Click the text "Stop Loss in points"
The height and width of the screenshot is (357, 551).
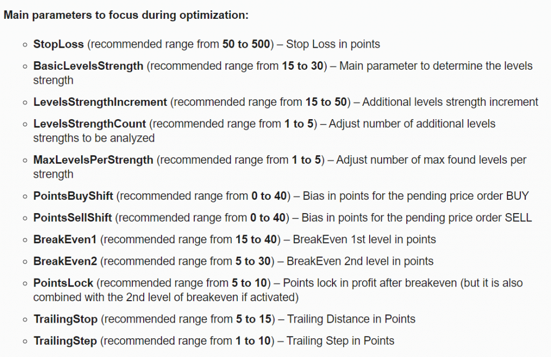tap(333, 44)
